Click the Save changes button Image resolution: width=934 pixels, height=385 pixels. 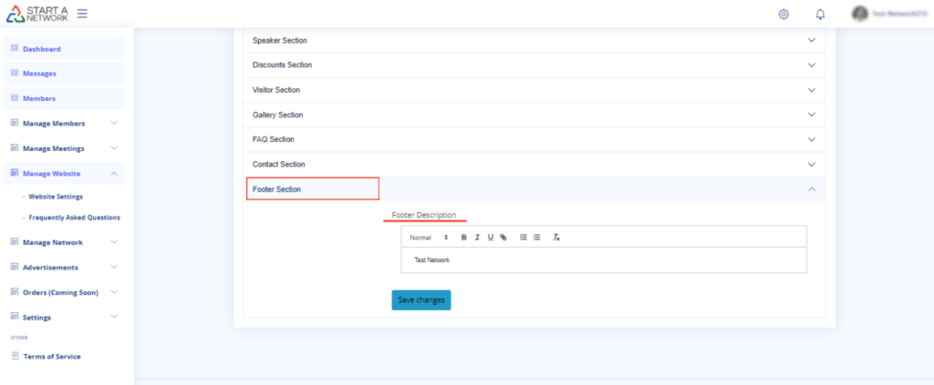click(x=420, y=299)
